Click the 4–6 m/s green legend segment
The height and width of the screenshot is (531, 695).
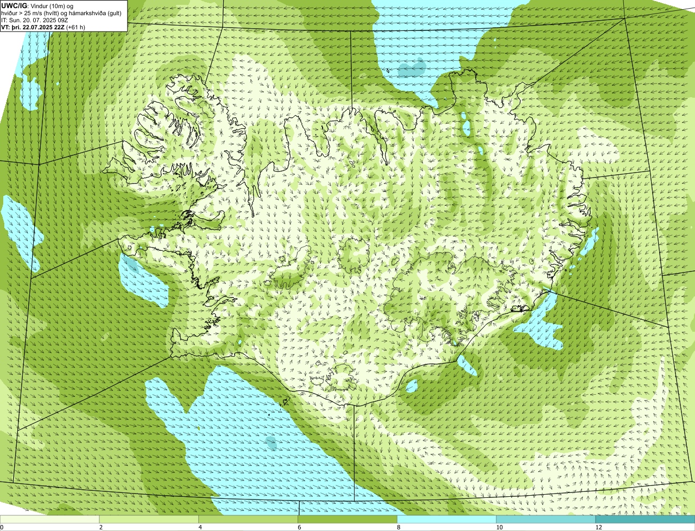tap(249, 520)
